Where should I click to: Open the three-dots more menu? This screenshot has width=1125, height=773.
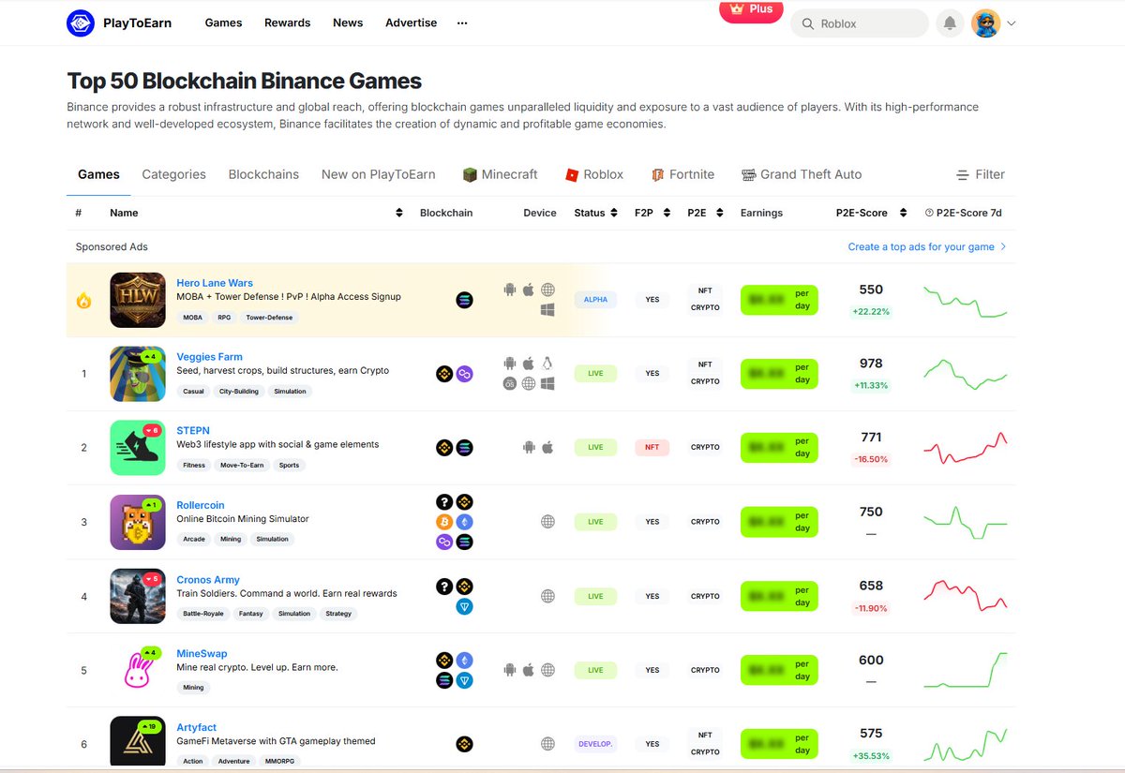(x=462, y=23)
